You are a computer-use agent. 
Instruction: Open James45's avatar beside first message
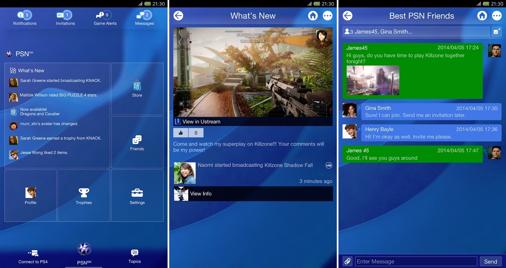tap(494, 51)
